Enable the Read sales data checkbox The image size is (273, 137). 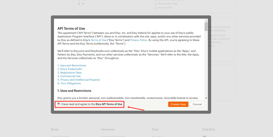click(x=156, y=4)
